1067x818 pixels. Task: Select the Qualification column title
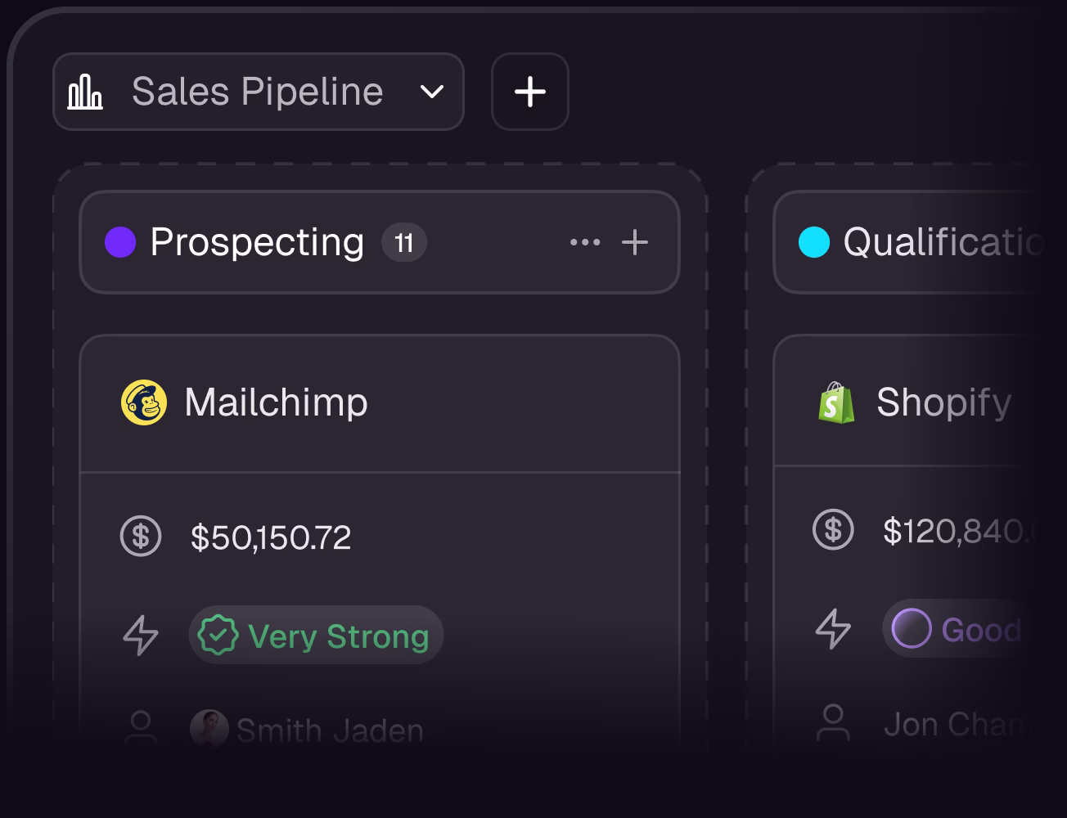[x=943, y=242]
